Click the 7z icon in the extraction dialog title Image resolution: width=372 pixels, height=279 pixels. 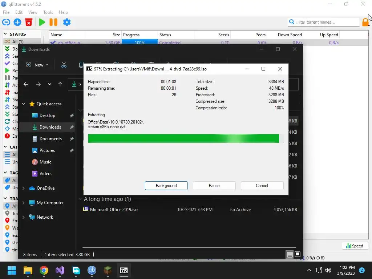click(89, 69)
